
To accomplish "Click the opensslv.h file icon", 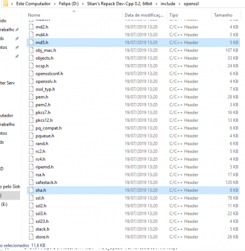I will coord(31,82).
